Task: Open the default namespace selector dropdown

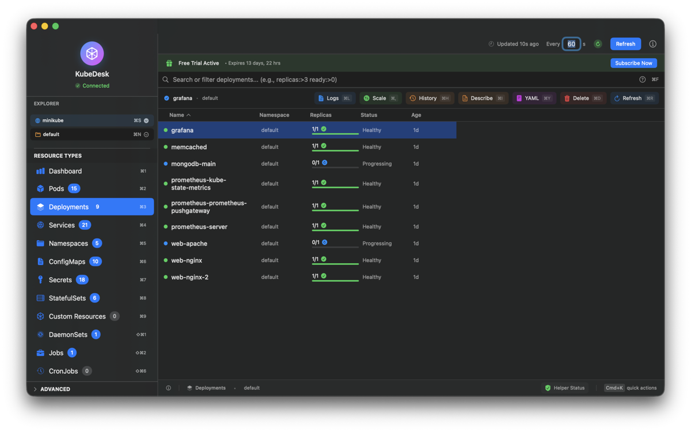Action: coord(146,135)
